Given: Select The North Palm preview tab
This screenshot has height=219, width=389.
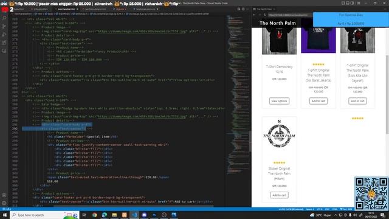Looking at the screenshot, I should (264, 9).
